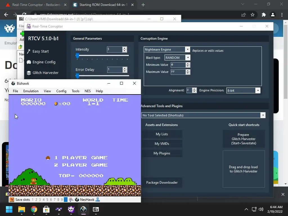Viewport: 288px width, 216px height.
Task: Open Bizhawk Help menu
Action: pos(99,91)
